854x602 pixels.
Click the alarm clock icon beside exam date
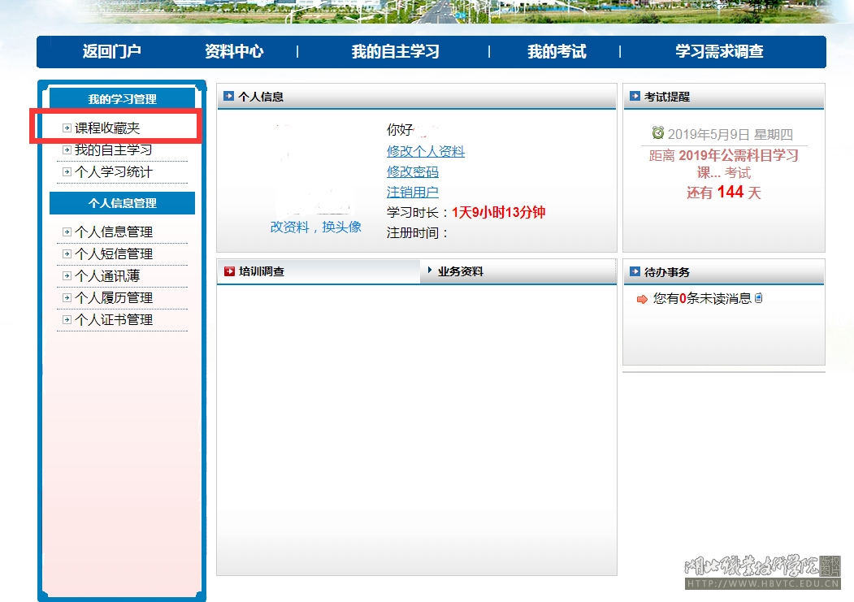pyautogui.click(x=657, y=132)
